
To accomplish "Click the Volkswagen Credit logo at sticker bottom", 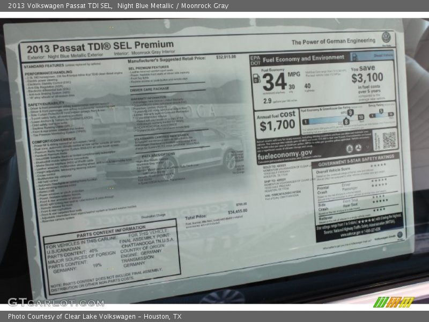I will (399, 235).
